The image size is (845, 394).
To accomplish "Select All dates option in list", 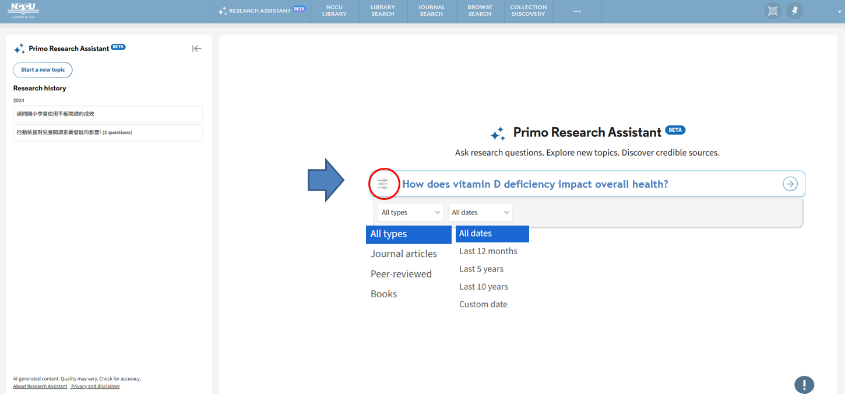I will [x=492, y=234].
